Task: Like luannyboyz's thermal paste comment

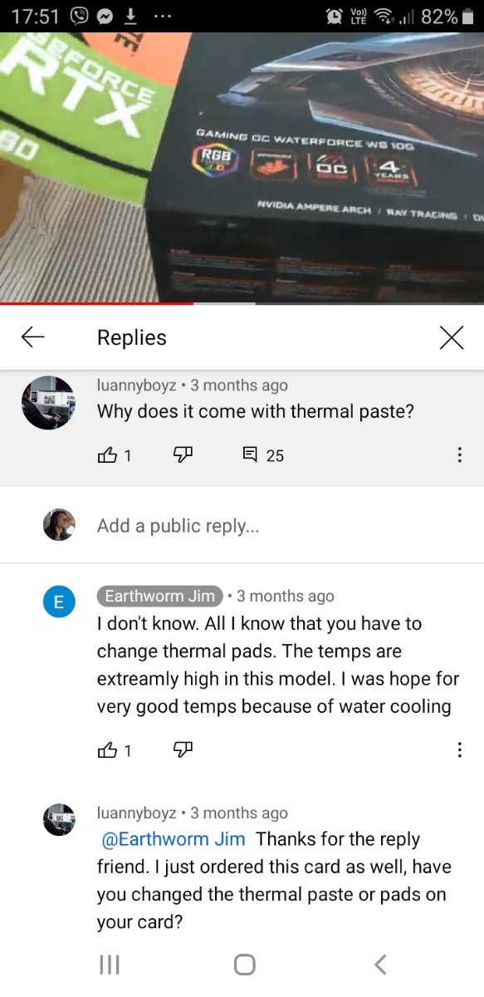Action: click(107, 454)
